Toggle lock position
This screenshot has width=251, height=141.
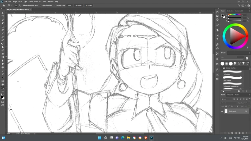tap(232, 107)
